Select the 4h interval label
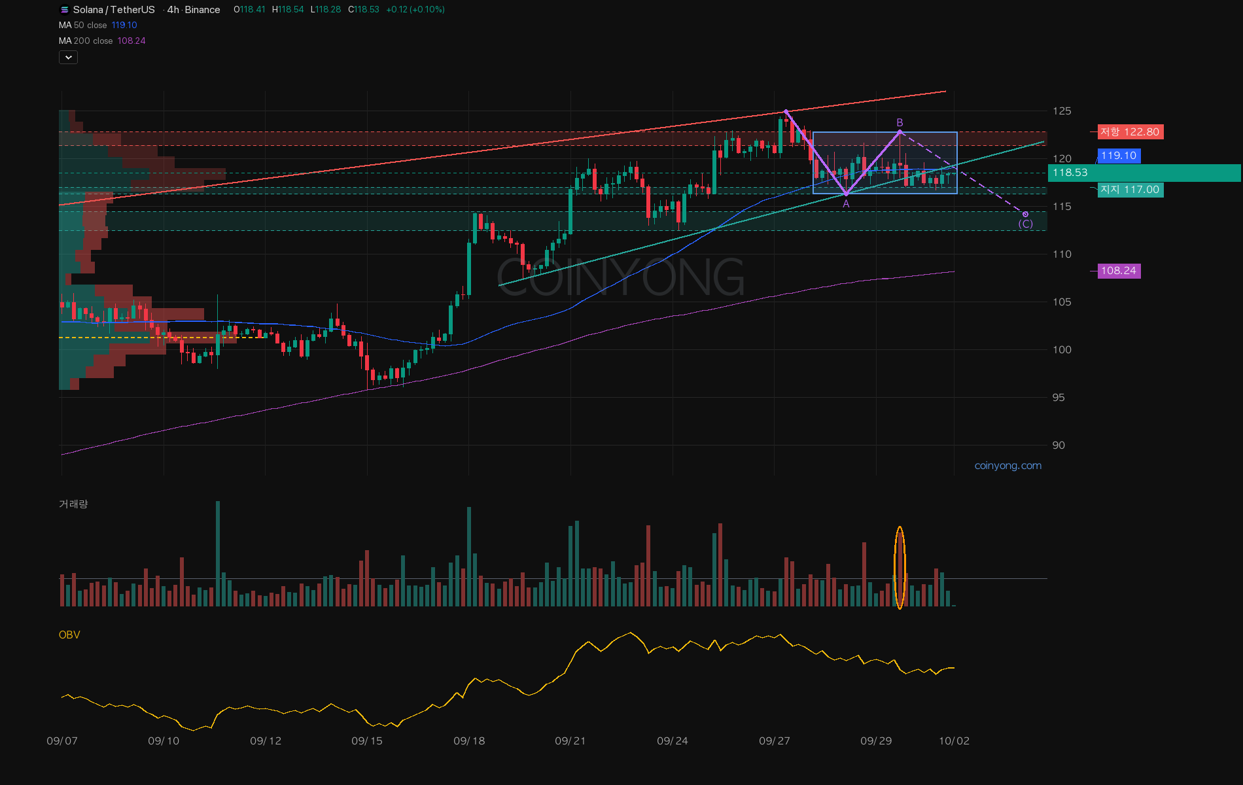The image size is (1243, 785). pyautogui.click(x=173, y=10)
